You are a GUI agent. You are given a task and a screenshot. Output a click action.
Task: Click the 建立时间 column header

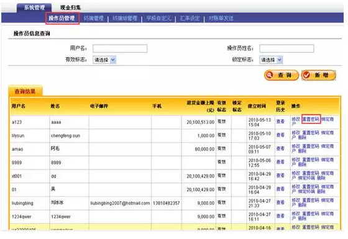(x=257, y=106)
